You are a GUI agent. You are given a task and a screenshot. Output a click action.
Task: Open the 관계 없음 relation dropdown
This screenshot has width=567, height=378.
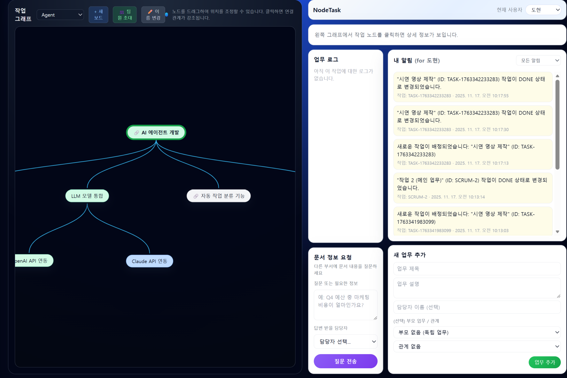(477, 346)
